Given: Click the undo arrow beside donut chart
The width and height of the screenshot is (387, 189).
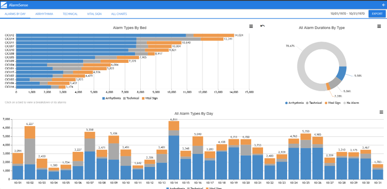Looking at the screenshot, I should pos(263,26).
